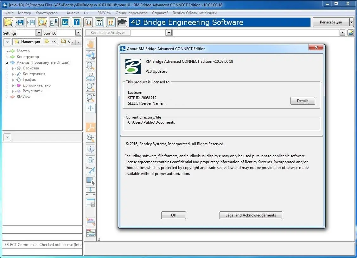Viewport: 357px width, 258px height.
Task: Click the four-arrow move tool
Action: (x=91, y=108)
